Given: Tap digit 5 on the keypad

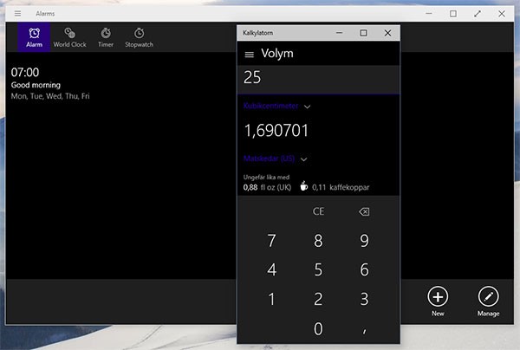Looking at the screenshot, I should pyautogui.click(x=318, y=269).
